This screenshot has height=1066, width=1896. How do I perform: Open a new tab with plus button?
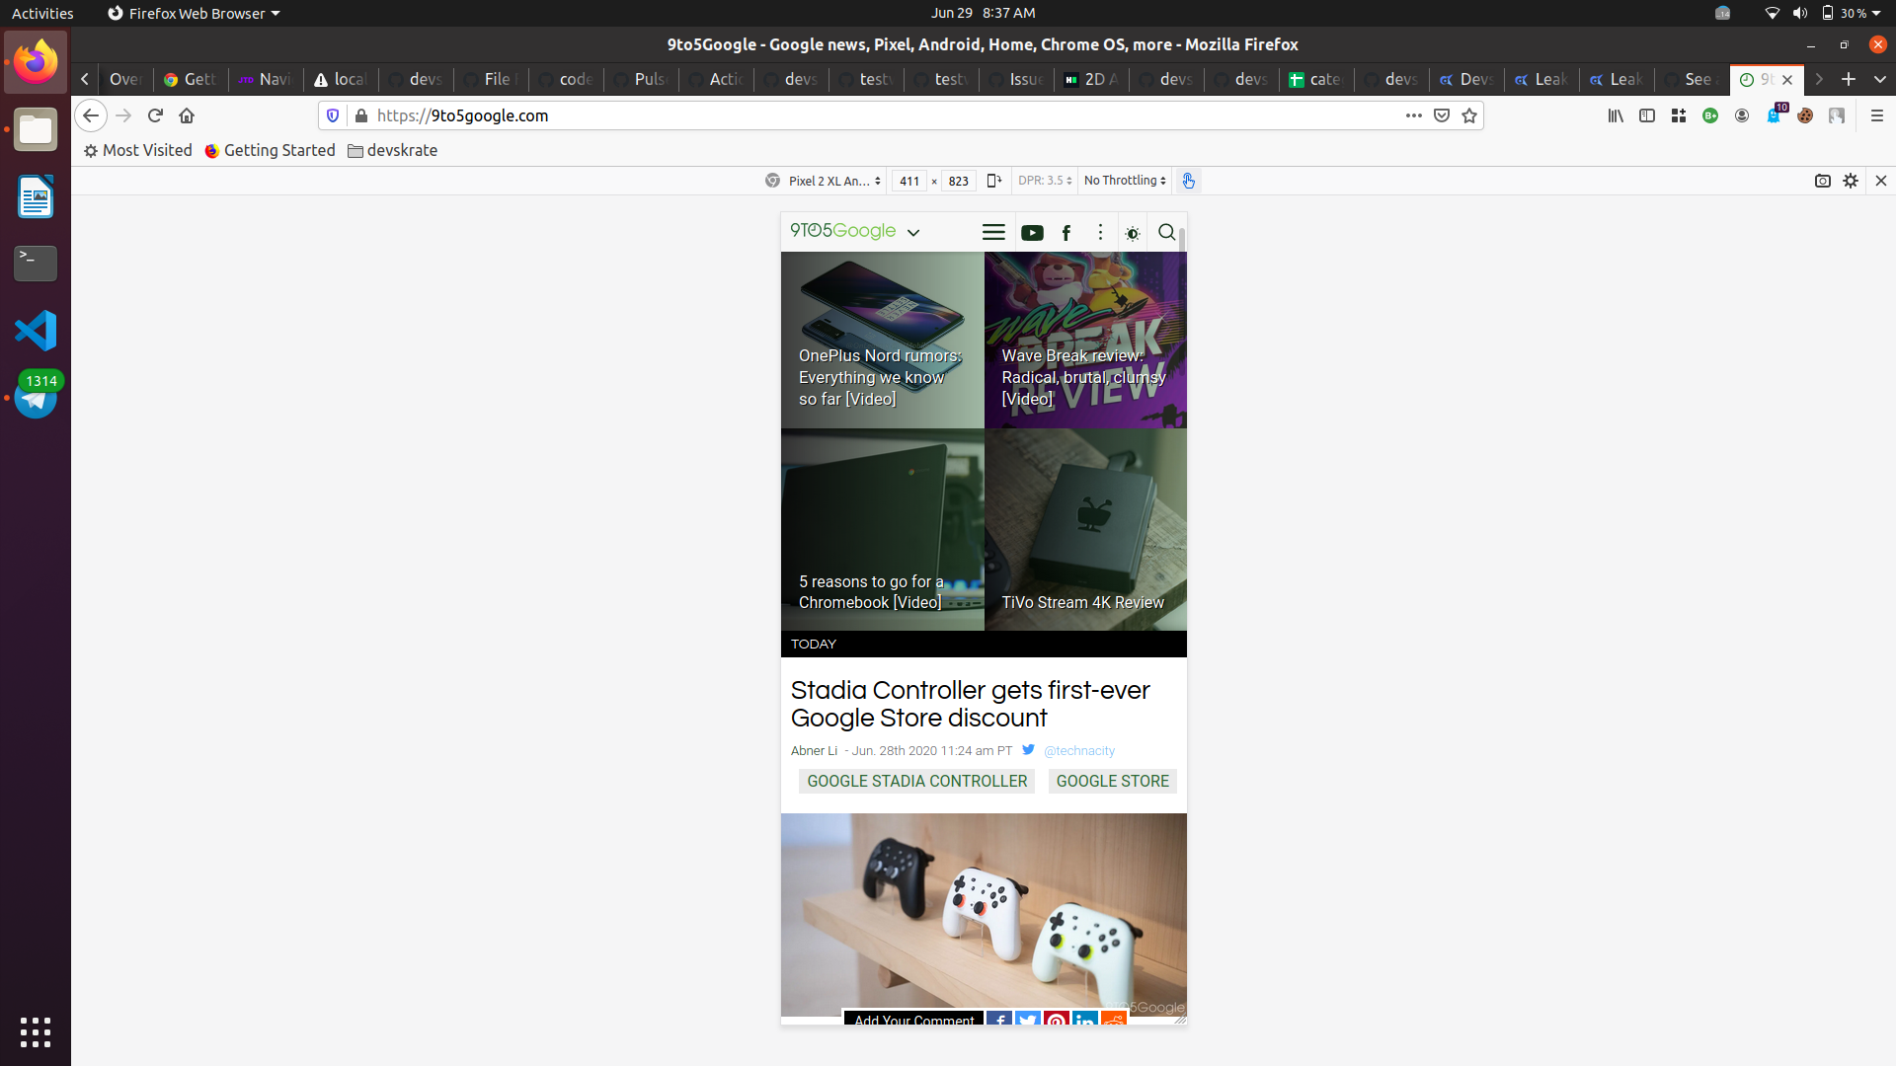coord(1849,79)
